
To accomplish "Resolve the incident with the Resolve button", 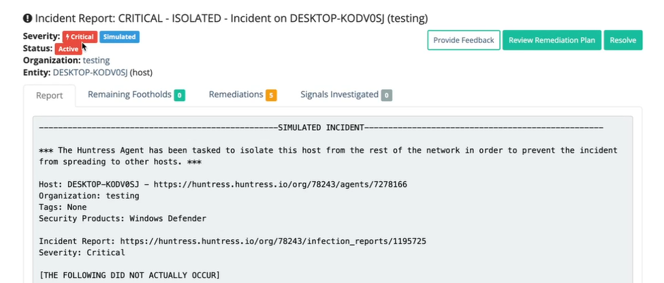I will [622, 40].
